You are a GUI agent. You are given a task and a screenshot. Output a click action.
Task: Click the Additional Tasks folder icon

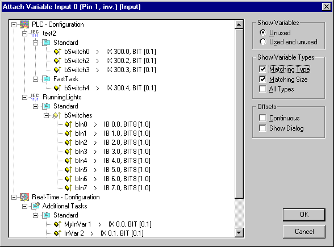(x=35, y=206)
